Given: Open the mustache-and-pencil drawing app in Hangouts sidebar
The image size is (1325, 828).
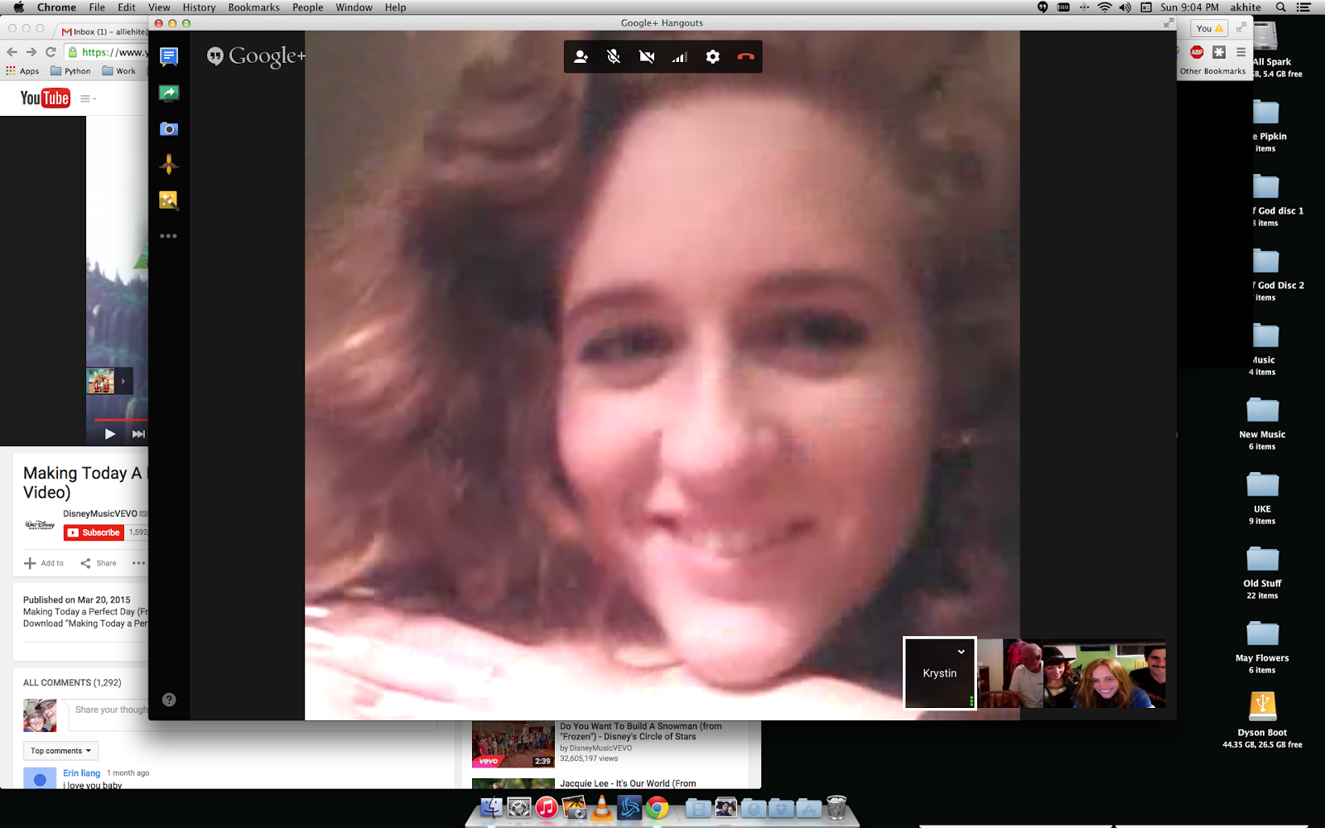Looking at the screenshot, I should (x=169, y=164).
